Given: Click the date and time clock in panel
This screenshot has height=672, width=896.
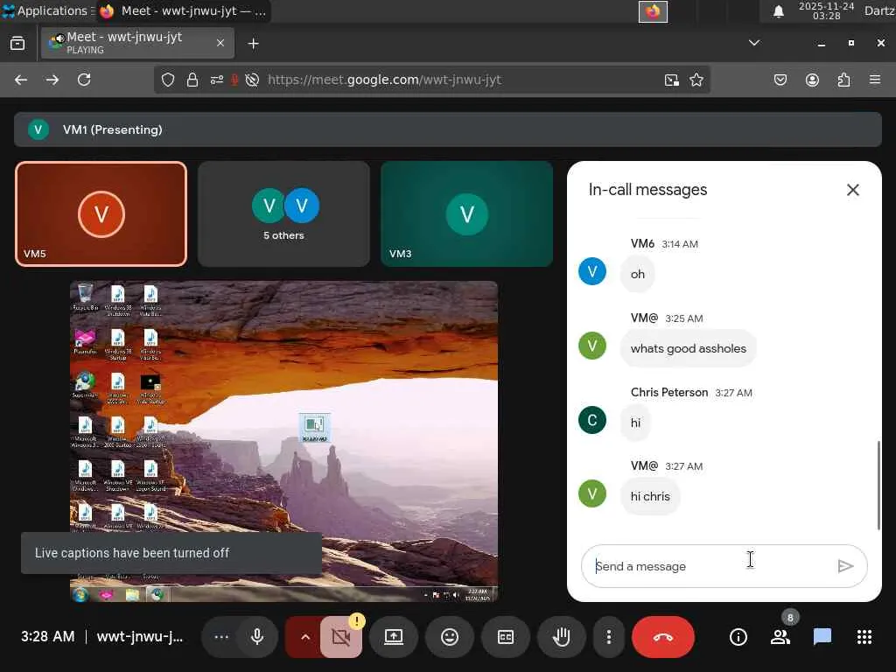Looking at the screenshot, I should [x=826, y=10].
